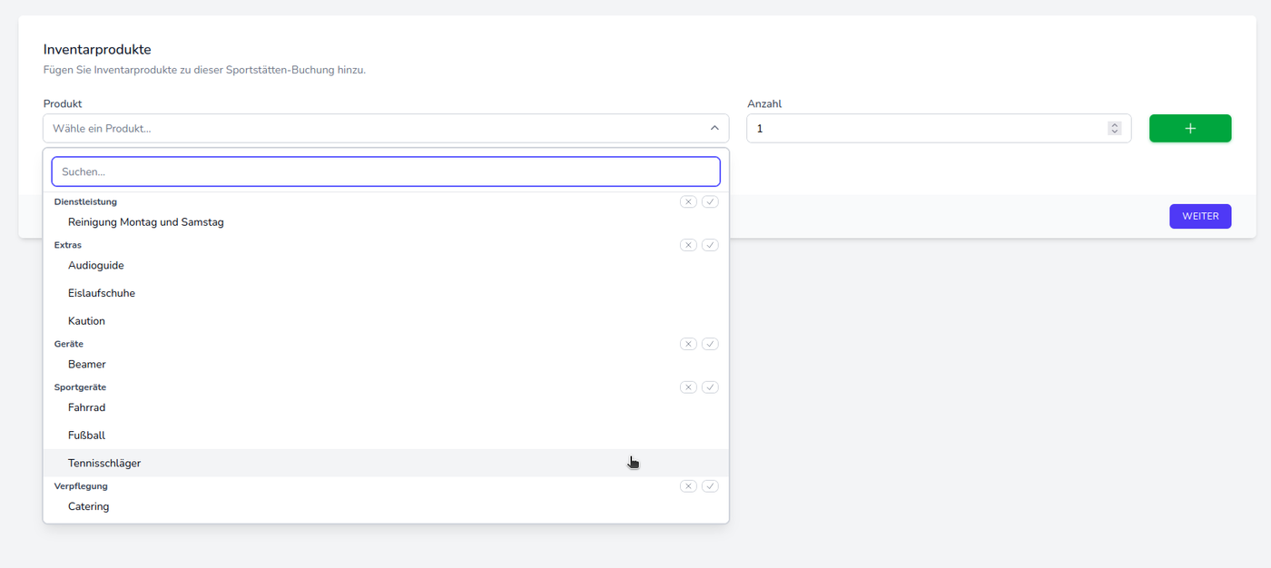Click the checkmark icon beside Dienstleistung group

[710, 201]
